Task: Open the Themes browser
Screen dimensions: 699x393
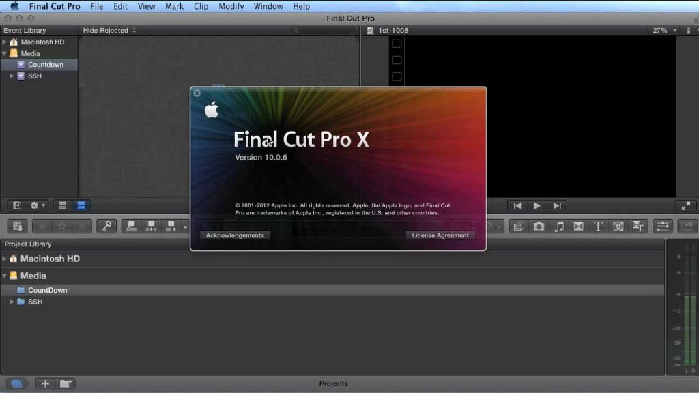Action: click(x=638, y=227)
